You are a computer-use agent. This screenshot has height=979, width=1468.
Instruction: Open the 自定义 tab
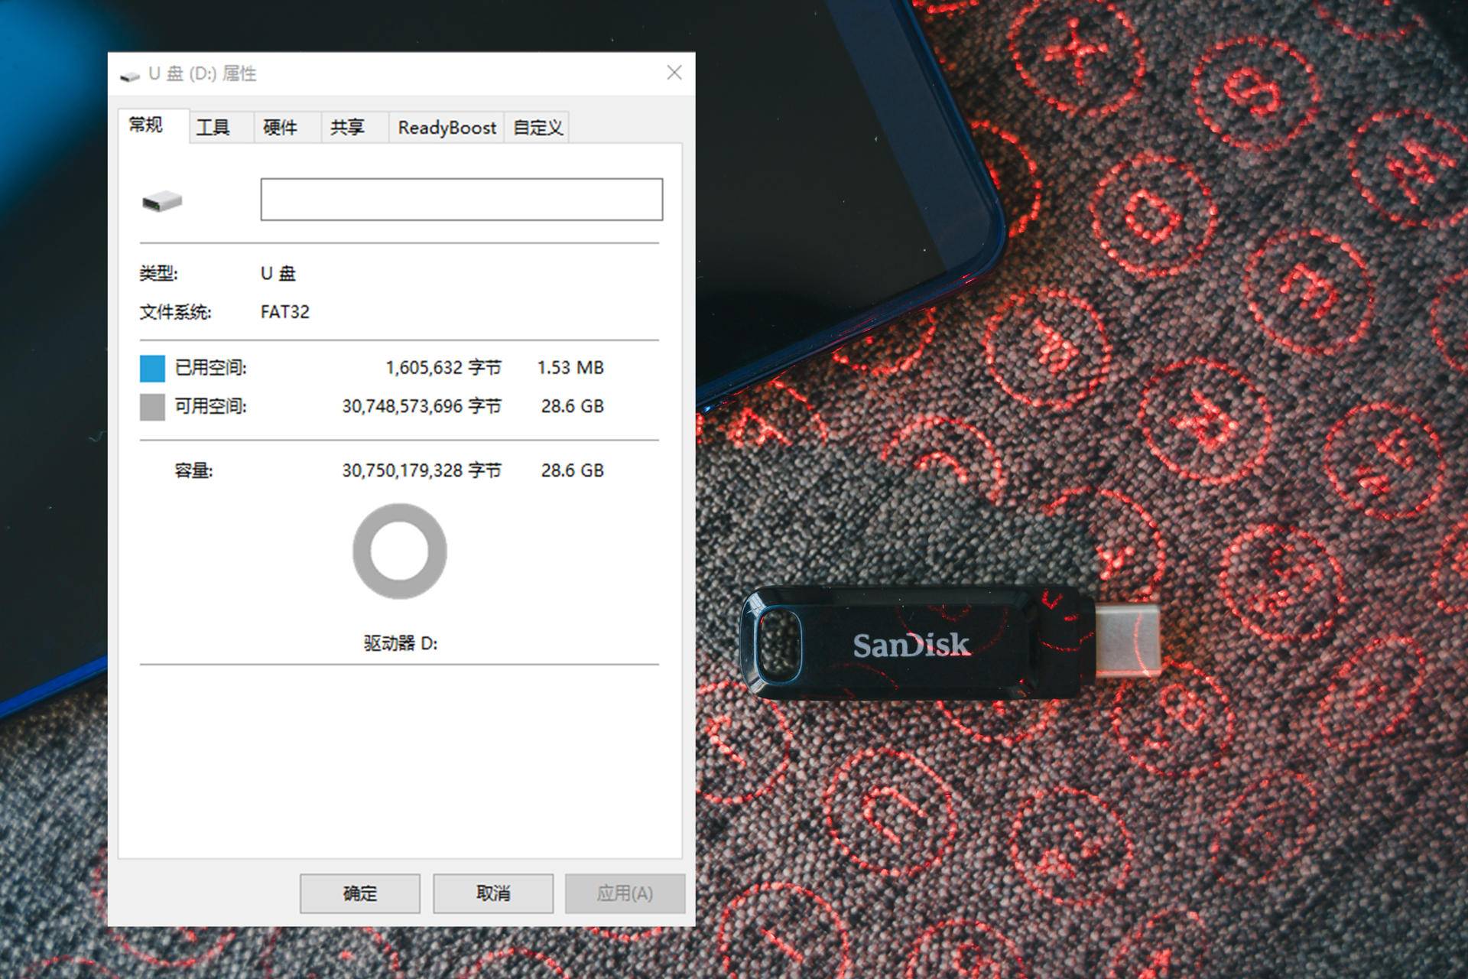pos(536,127)
